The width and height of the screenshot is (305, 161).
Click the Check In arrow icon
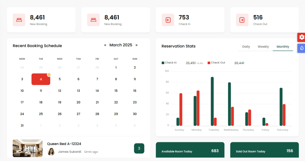coord(168,20)
